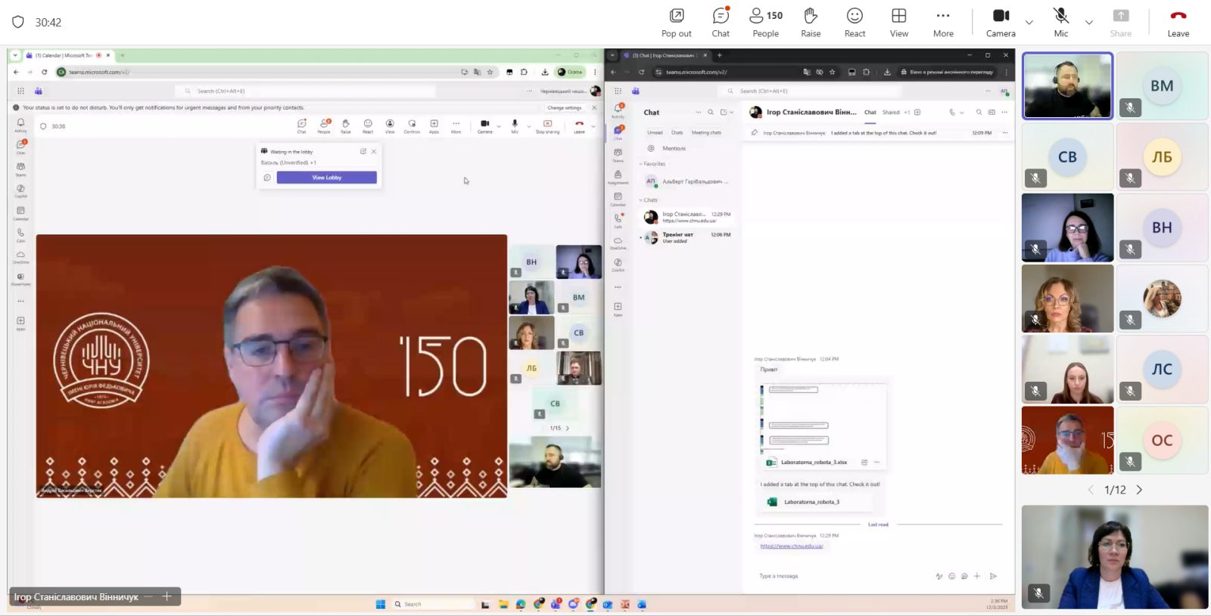Expand the Camera options dropdown arrow
Image resolution: width=1211 pixels, height=616 pixels.
coord(1029,23)
